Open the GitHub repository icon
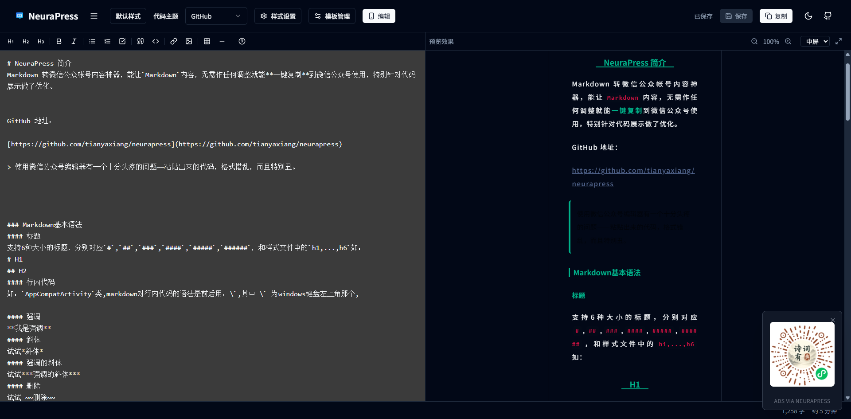851x419 pixels. [x=828, y=16]
